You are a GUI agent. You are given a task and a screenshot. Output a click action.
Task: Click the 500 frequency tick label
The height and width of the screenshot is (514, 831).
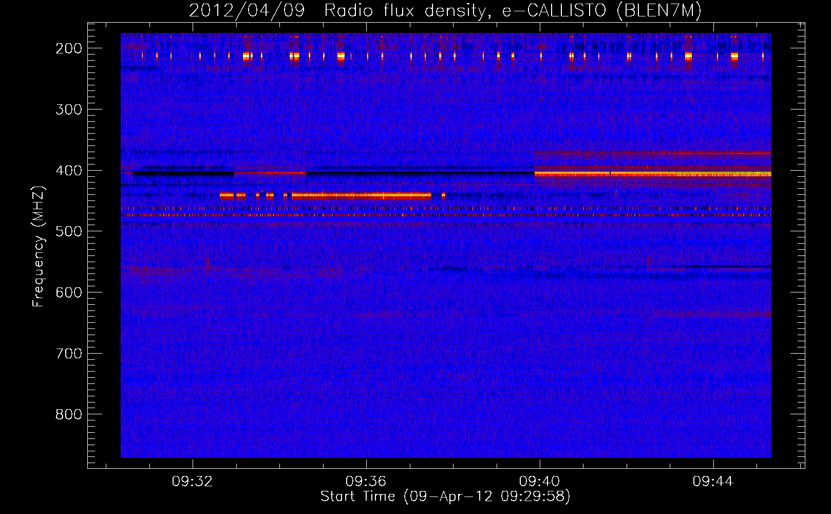coord(69,231)
